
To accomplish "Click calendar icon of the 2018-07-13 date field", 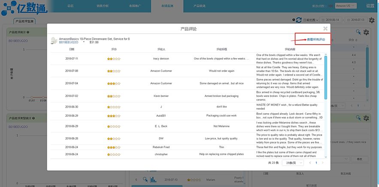I will 348,20.
